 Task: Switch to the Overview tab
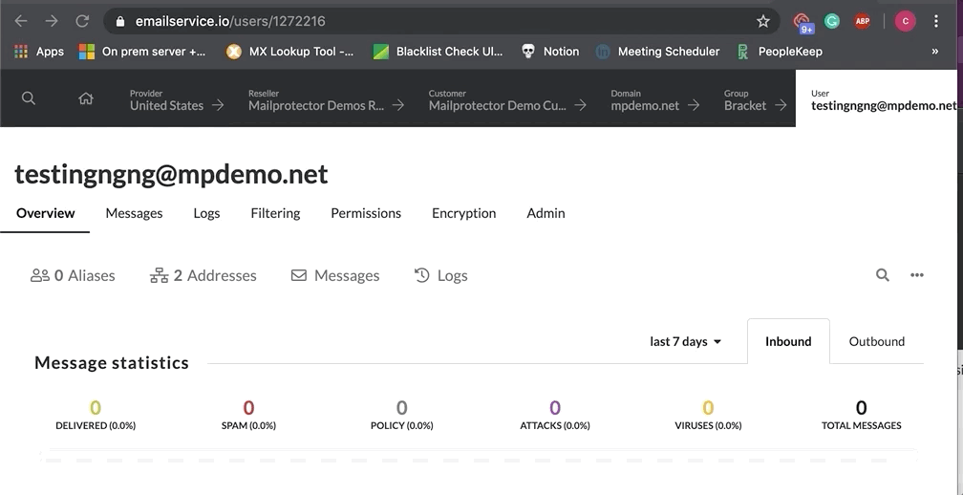coord(46,213)
